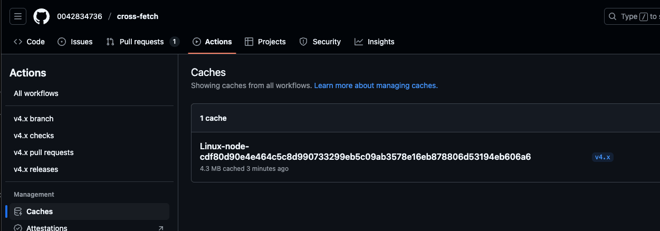Screen dimensions: 660x231
Task: Click the GitHub logo icon
Action: click(42, 16)
